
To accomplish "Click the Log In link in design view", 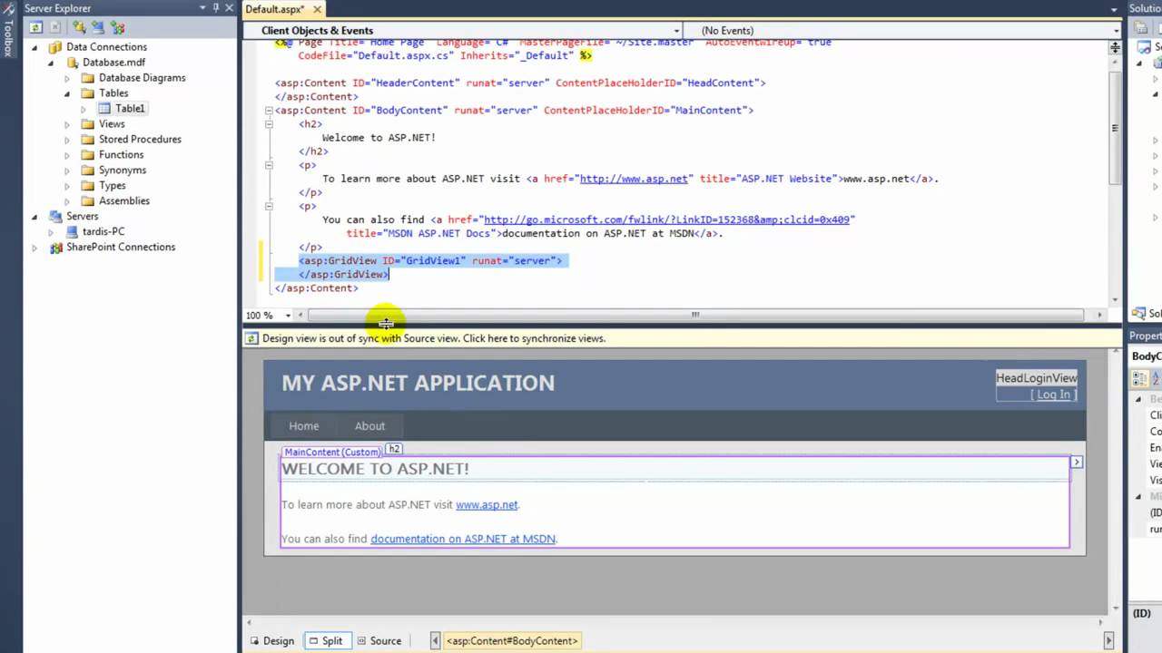I will [x=1053, y=395].
